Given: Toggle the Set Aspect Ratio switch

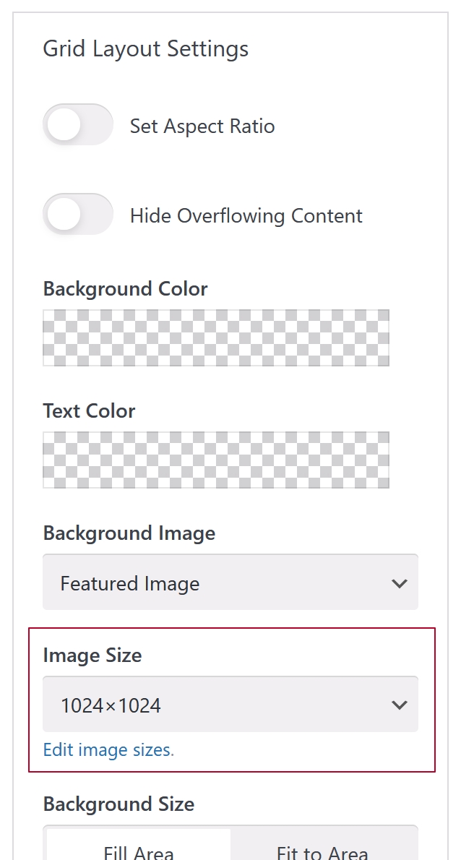Looking at the screenshot, I should pos(78,125).
